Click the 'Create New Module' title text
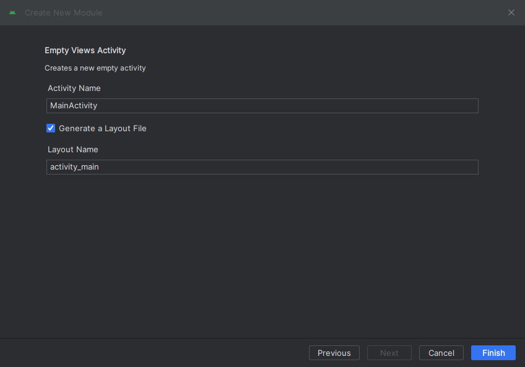The image size is (525, 367). (64, 13)
